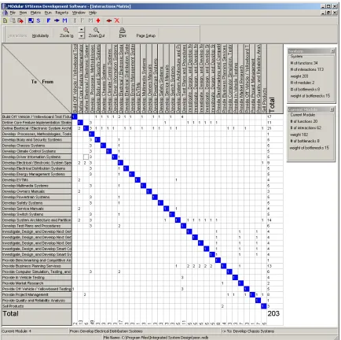The width and height of the screenshot is (341, 340).
Task: Select row header 'Provide Quality and Reliability Analysis'
Action: tap(37, 301)
